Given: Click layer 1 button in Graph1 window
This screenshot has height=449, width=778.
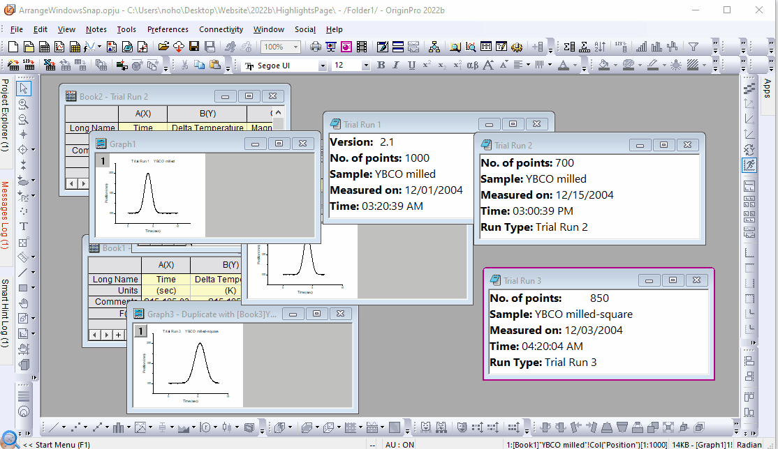Looking at the screenshot, I should (103, 160).
